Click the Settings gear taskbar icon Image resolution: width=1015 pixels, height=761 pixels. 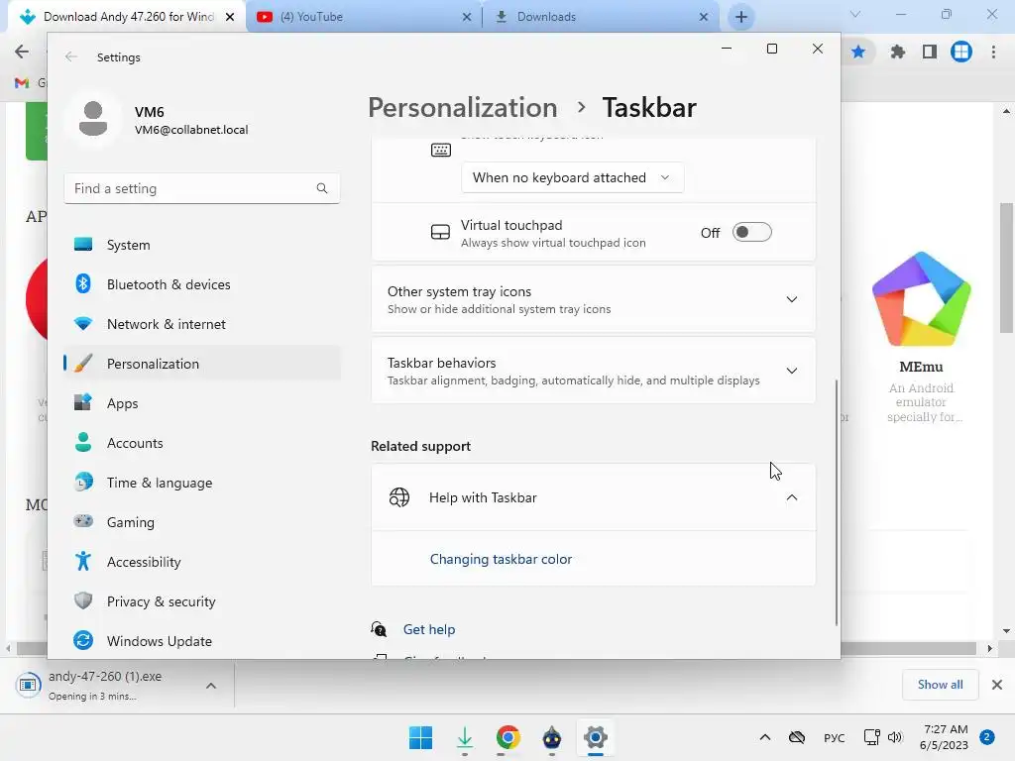(x=595, y=737)
